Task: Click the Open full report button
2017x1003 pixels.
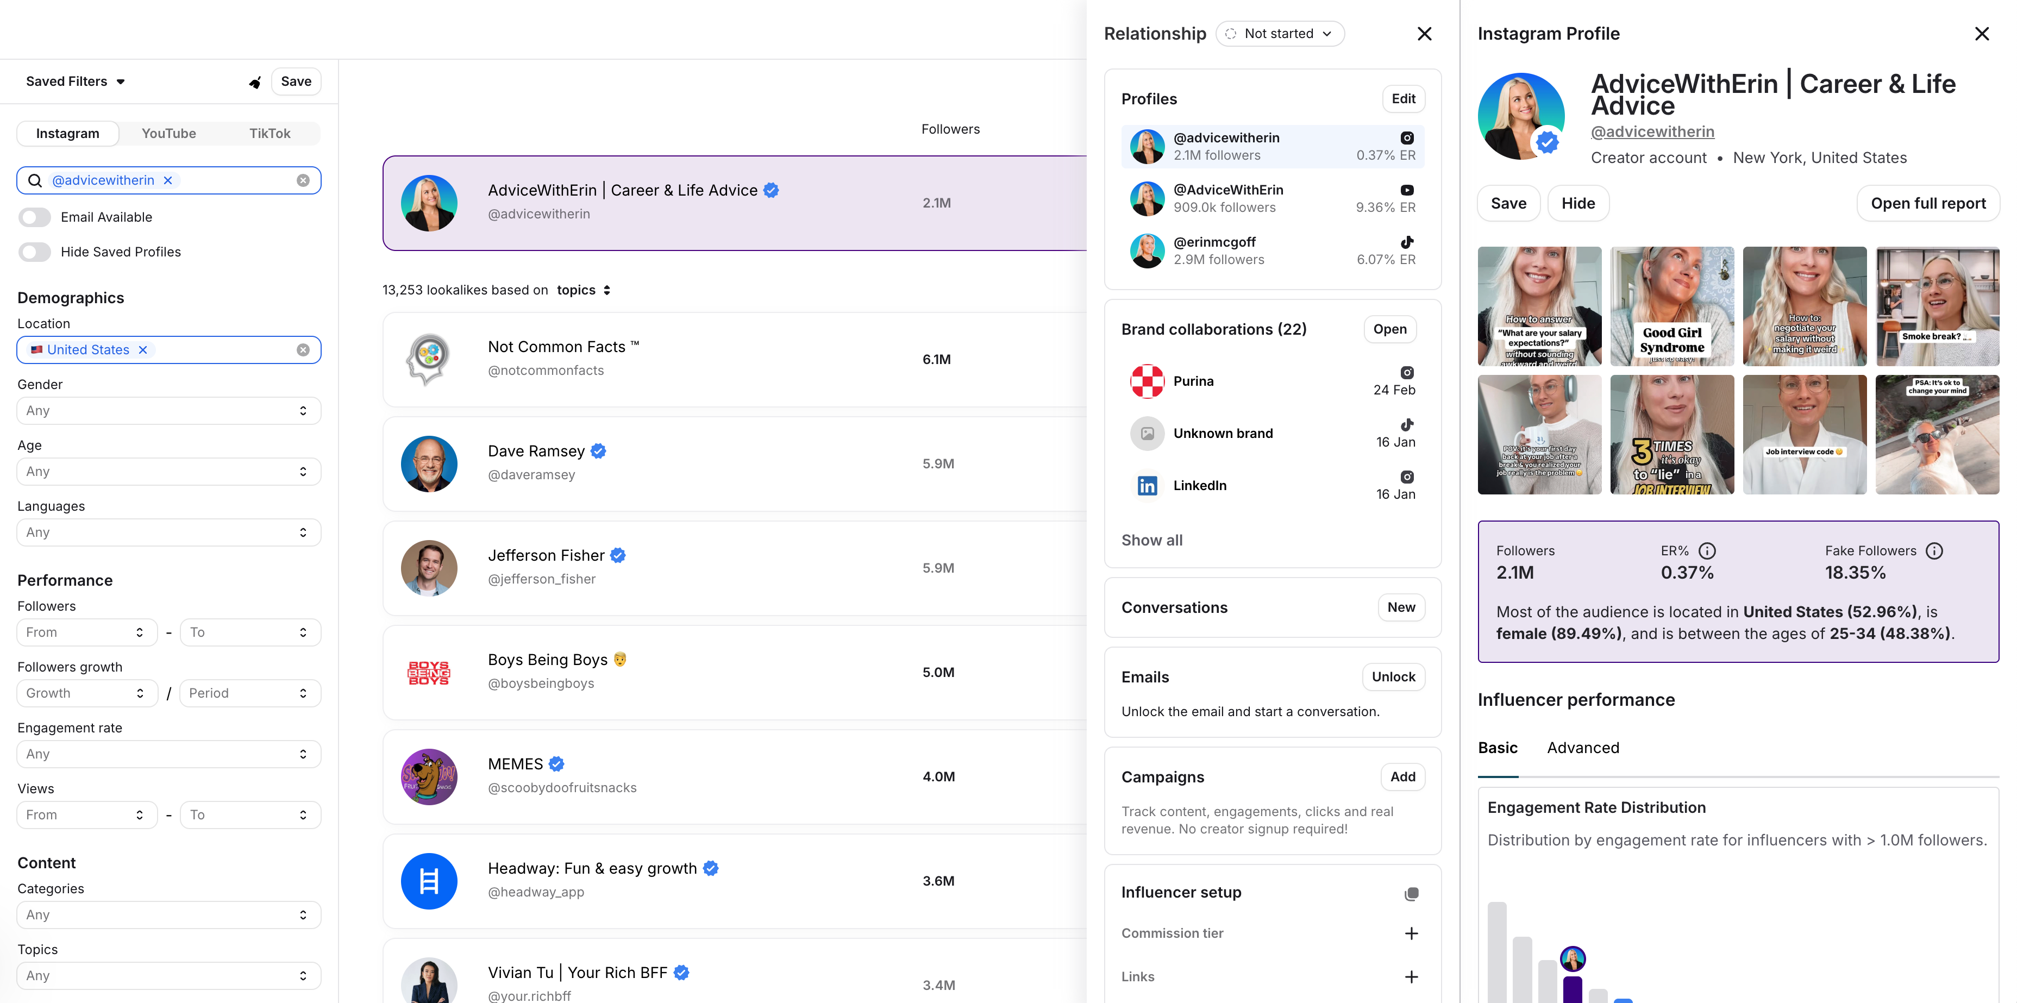Action: pyautogui.click(x=1928, y=204)
